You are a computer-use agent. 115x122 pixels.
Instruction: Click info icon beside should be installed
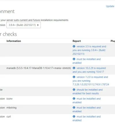click(74, 90)
